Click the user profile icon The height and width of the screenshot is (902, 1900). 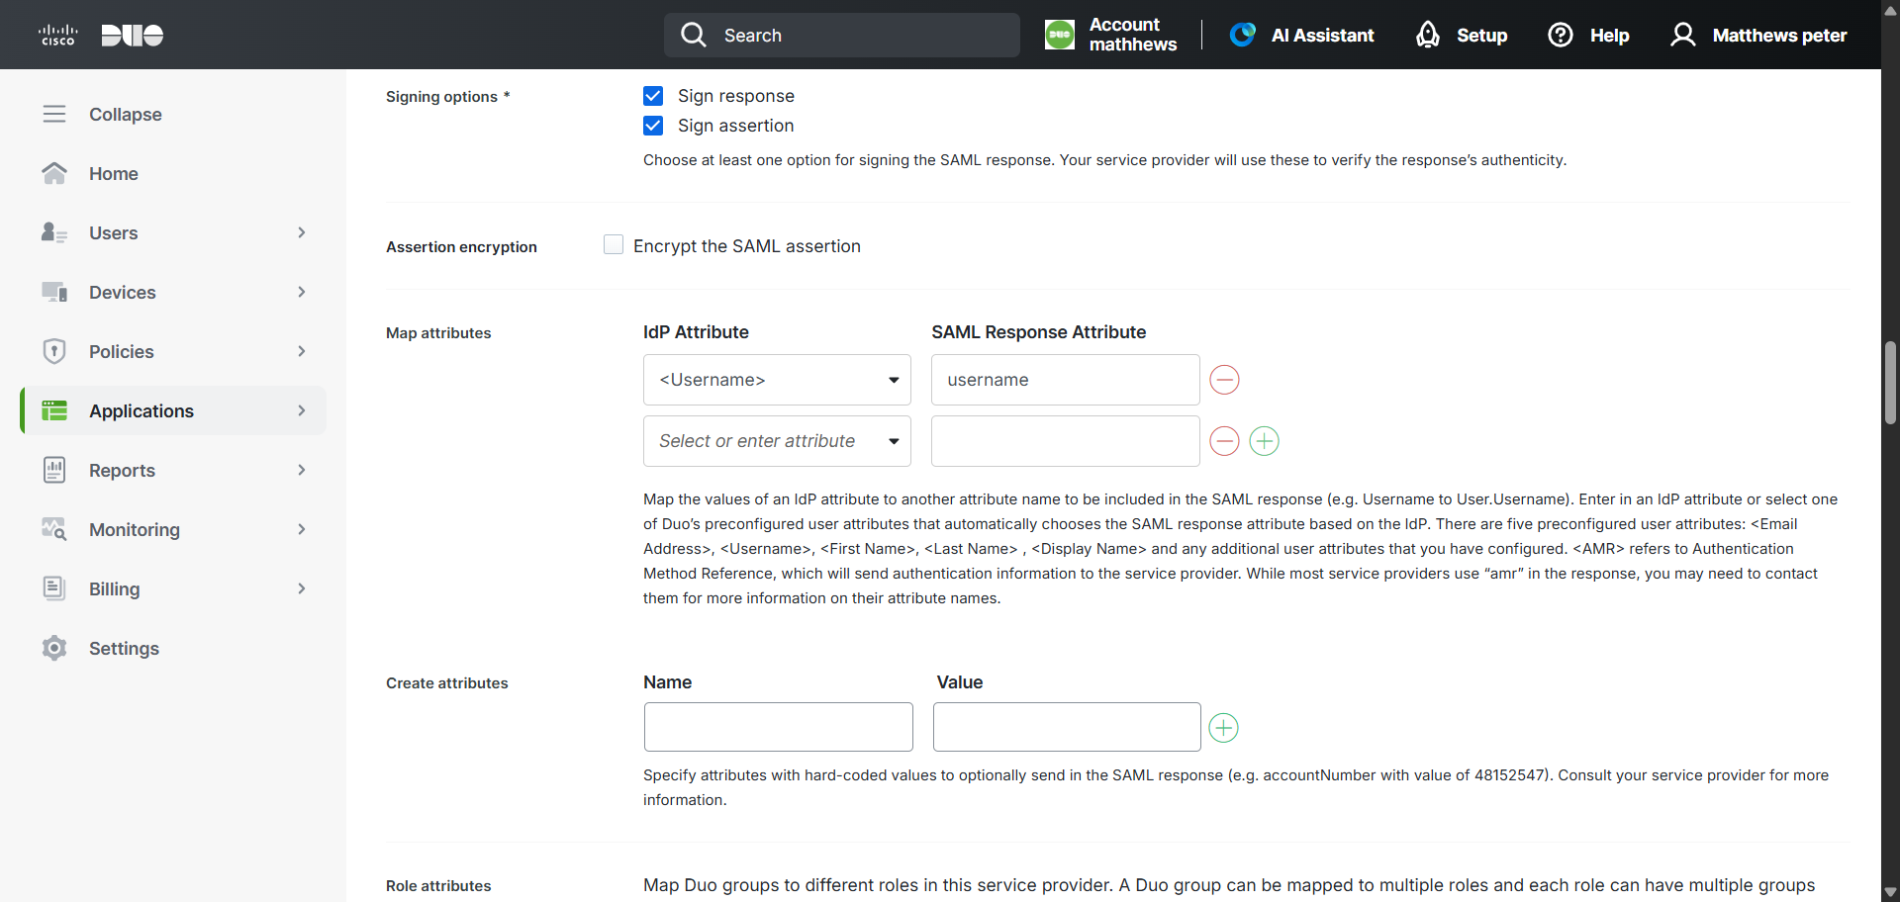coord(1683,35)
